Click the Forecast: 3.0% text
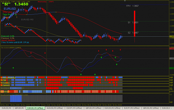The height and width of the screenshot is (110, 174). 8,36
